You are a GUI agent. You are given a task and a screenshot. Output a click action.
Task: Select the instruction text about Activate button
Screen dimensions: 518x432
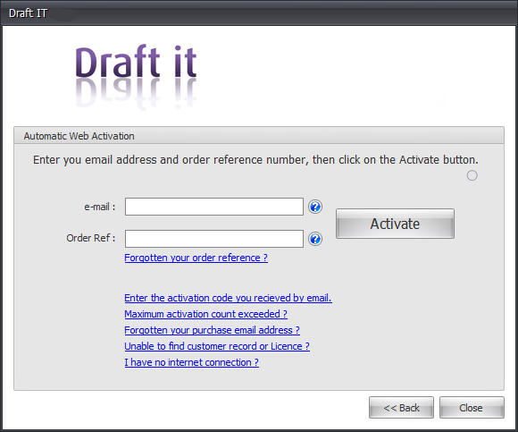pyautogui.click(x=255, y=160)
